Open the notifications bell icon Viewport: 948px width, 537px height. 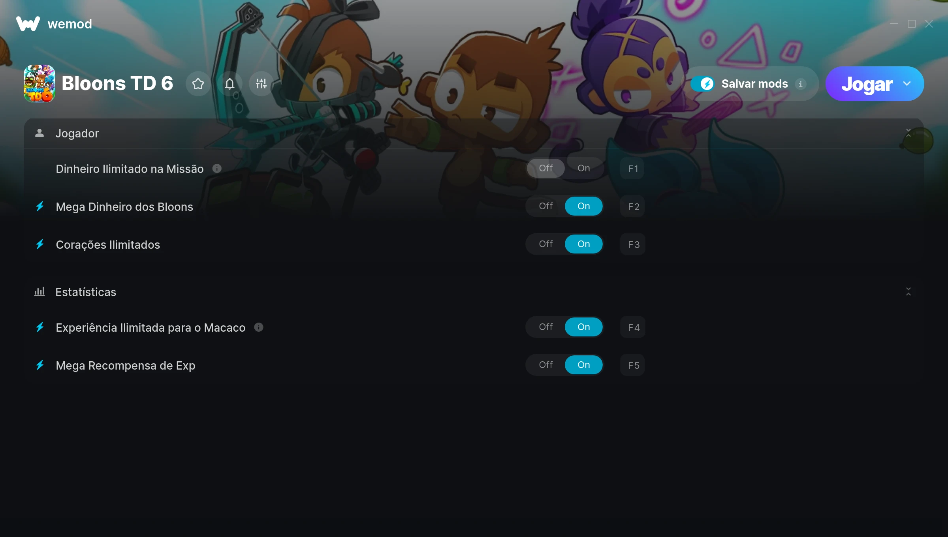(x=229, y=84)
